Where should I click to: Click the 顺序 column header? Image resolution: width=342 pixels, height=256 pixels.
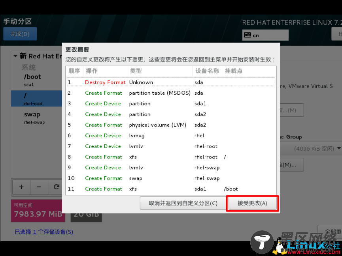coord(74,71)
